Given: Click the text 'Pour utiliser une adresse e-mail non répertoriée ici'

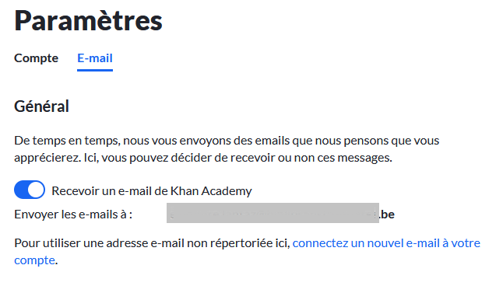Looking at the screenshot, I should pyautogui.click(x=152, y=243).
